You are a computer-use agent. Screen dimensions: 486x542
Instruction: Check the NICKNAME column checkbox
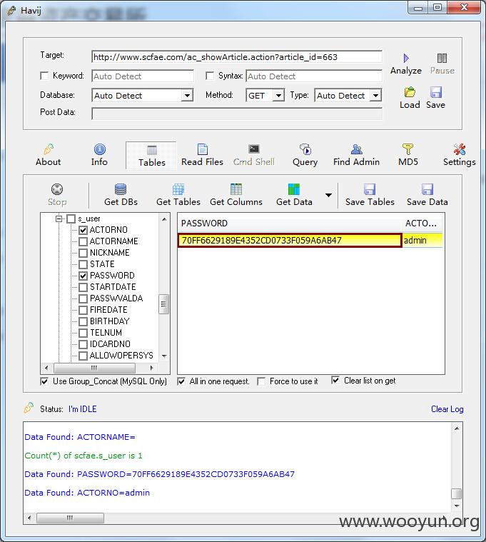click(x=83, y=253)
